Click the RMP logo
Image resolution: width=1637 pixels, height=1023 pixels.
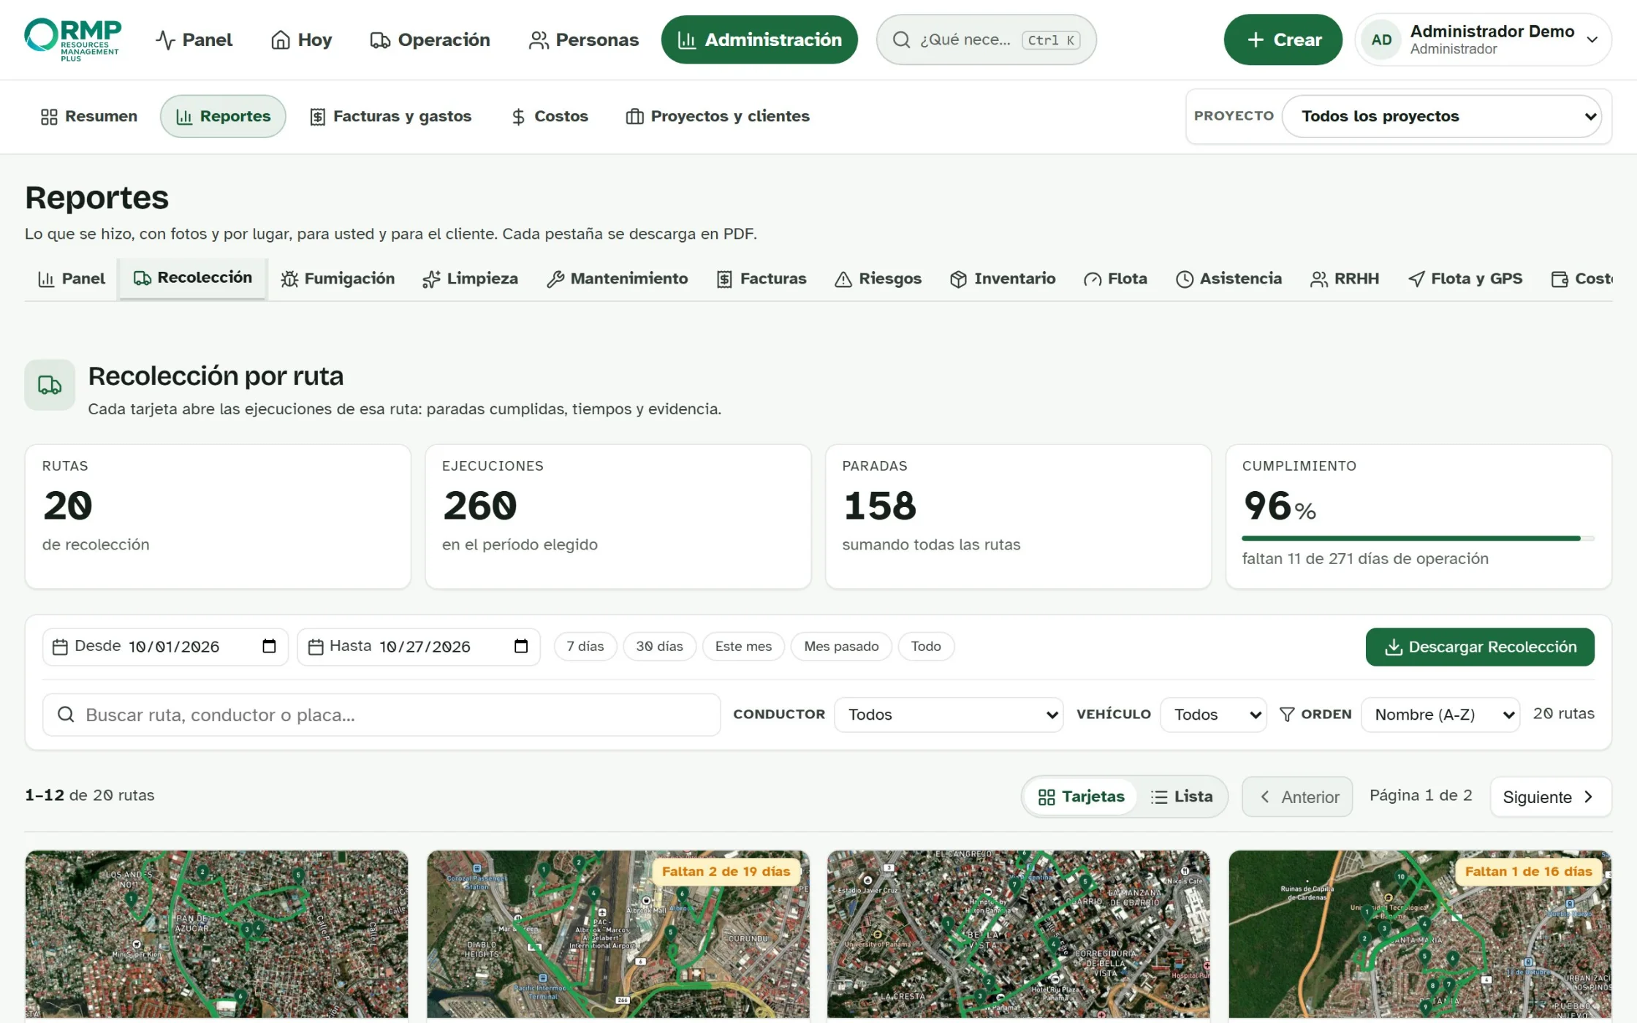click(72, 39)
